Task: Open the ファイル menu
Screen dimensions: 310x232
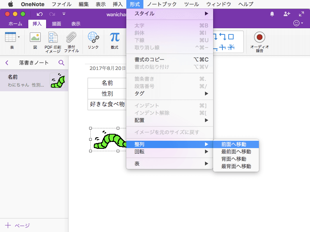Action: point(62,4)
